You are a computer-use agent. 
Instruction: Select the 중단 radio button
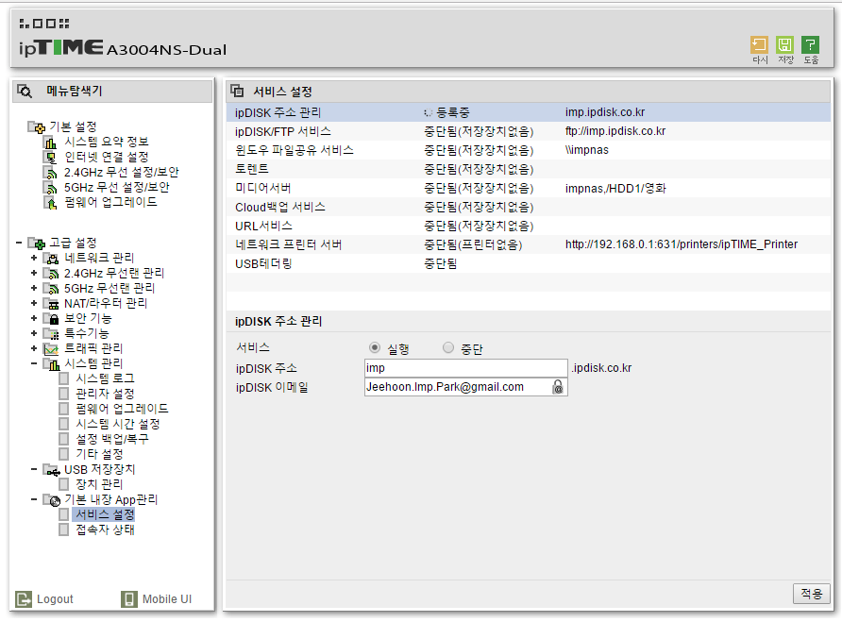pyautogui.click(x=448, y=347)
